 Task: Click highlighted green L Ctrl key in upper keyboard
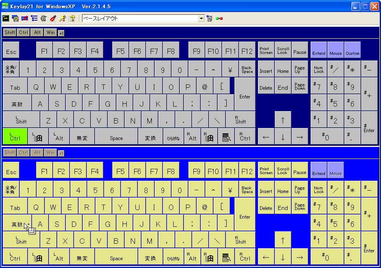click(15, 136)
